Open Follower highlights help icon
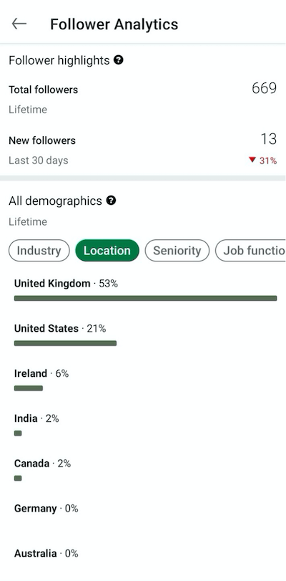The image size is (286, 581). [119, 59]
